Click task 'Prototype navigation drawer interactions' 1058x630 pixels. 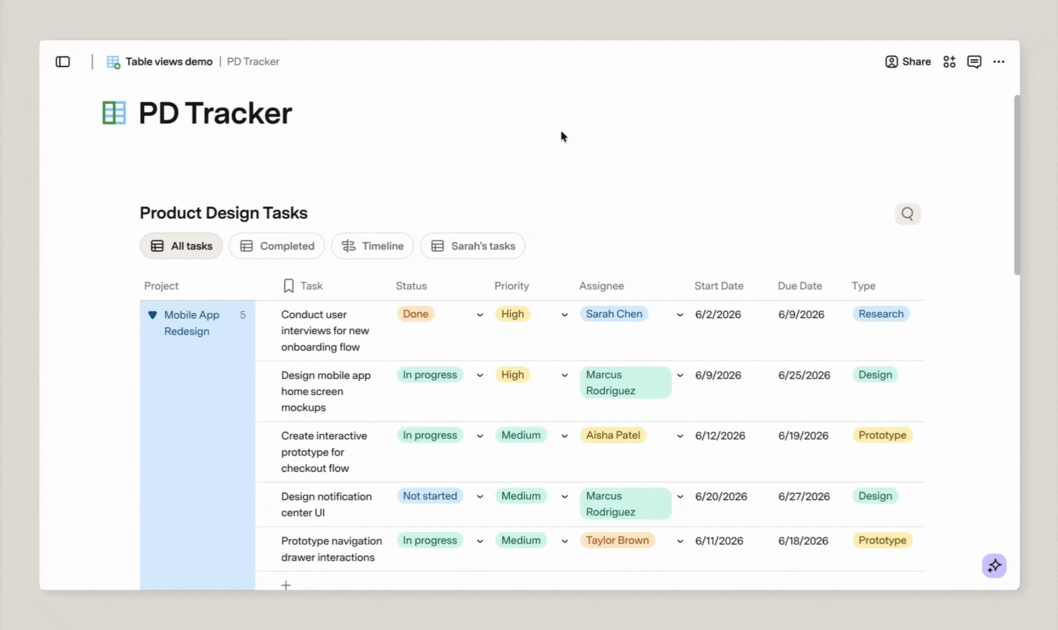pos(331,549)
